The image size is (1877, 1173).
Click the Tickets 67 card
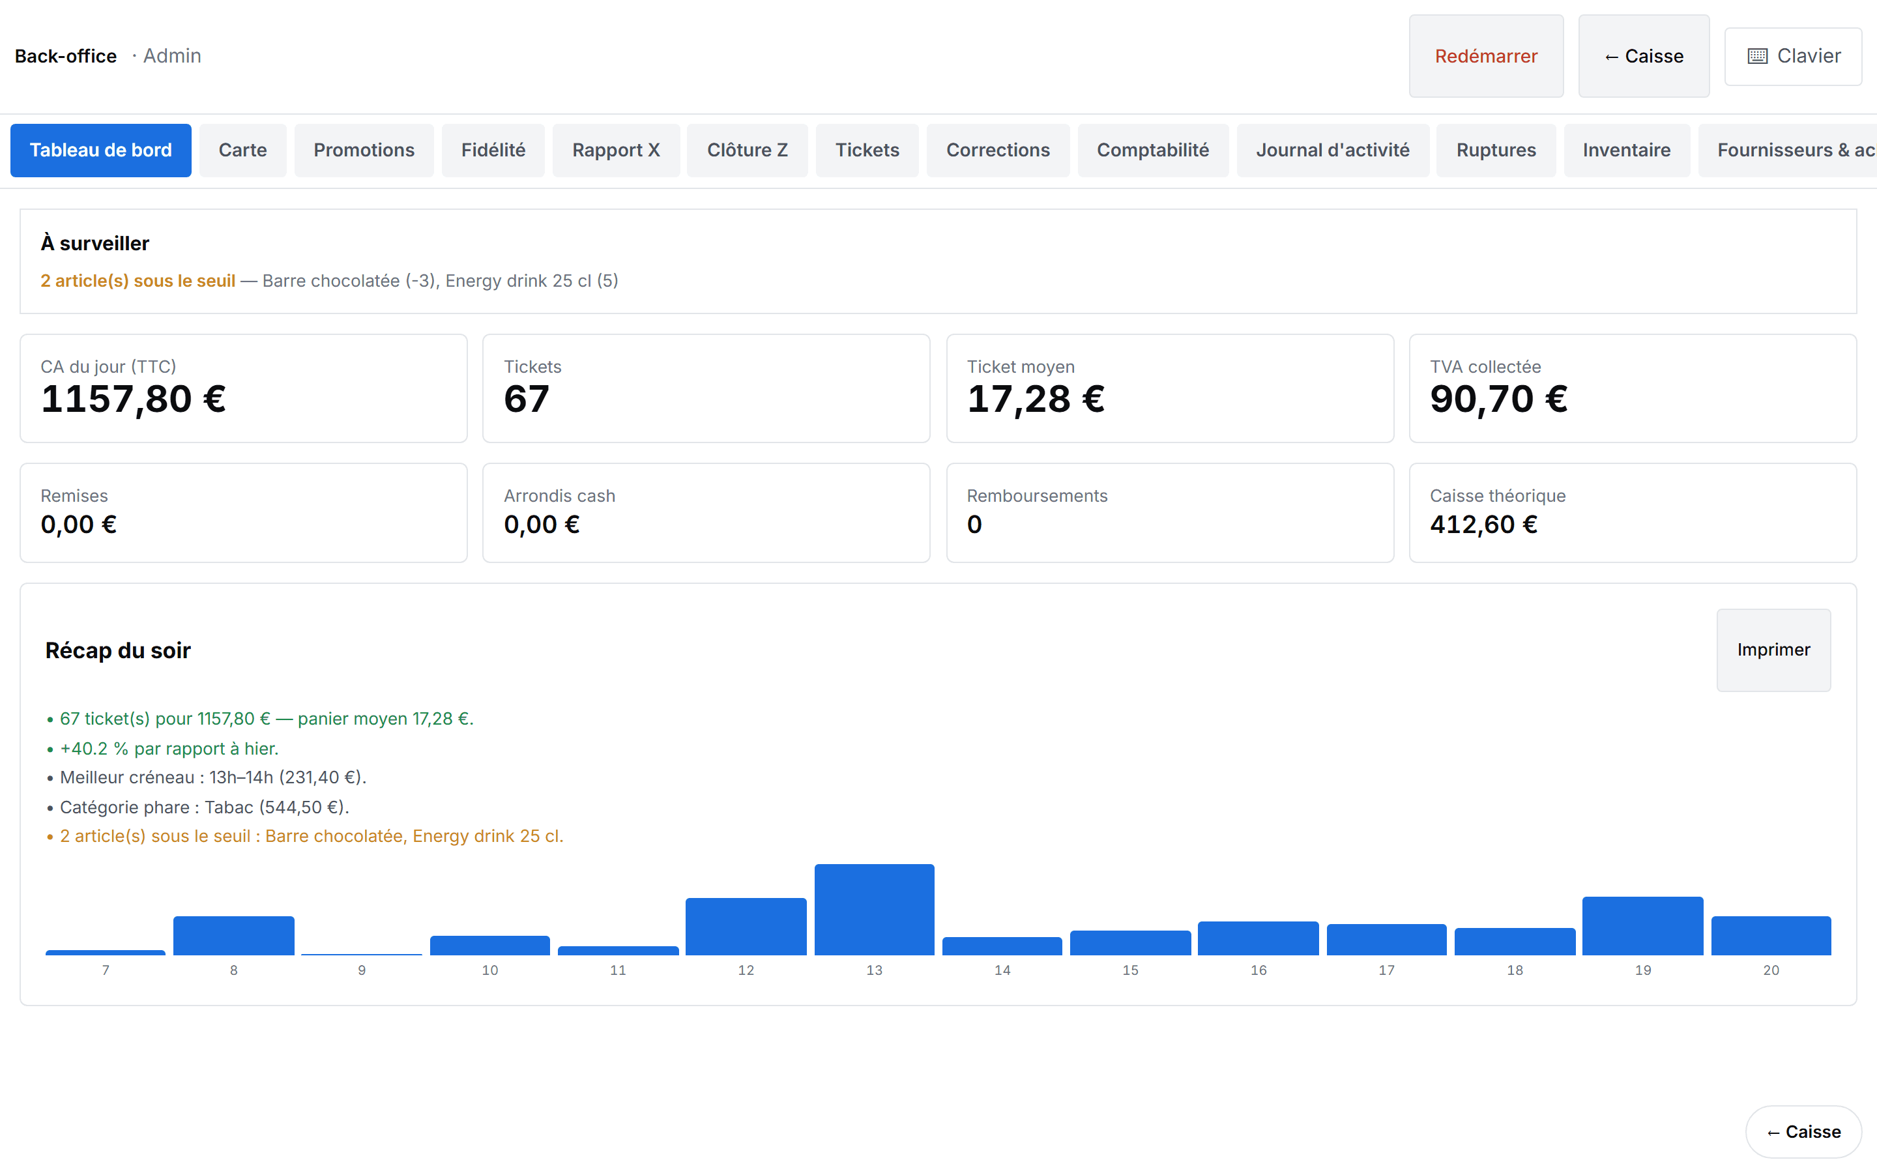coord(706,388)
